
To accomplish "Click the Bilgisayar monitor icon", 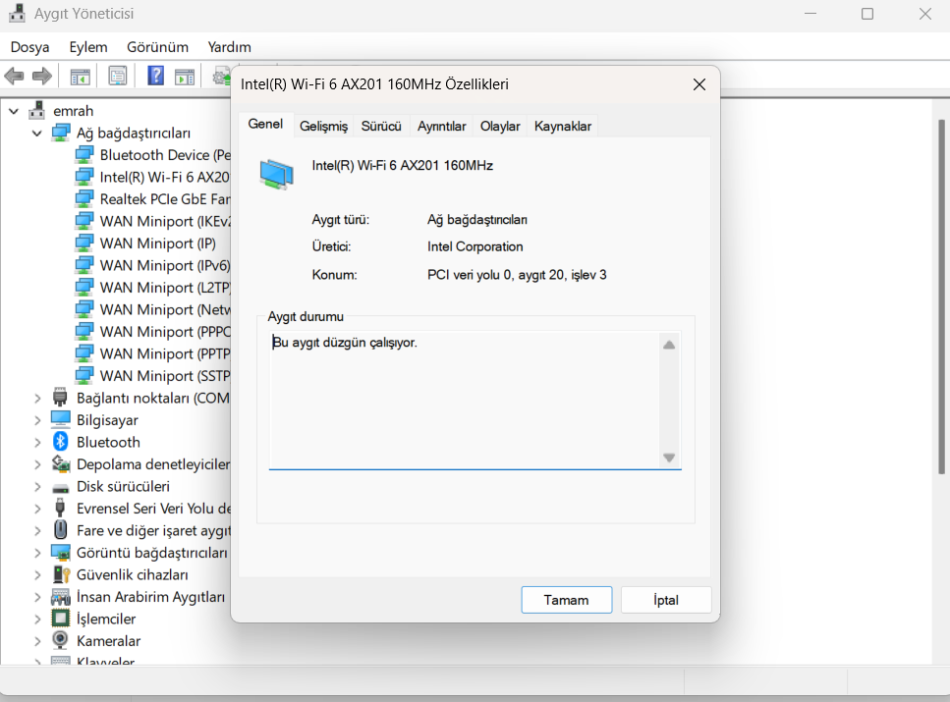I will tap(61, 419).
